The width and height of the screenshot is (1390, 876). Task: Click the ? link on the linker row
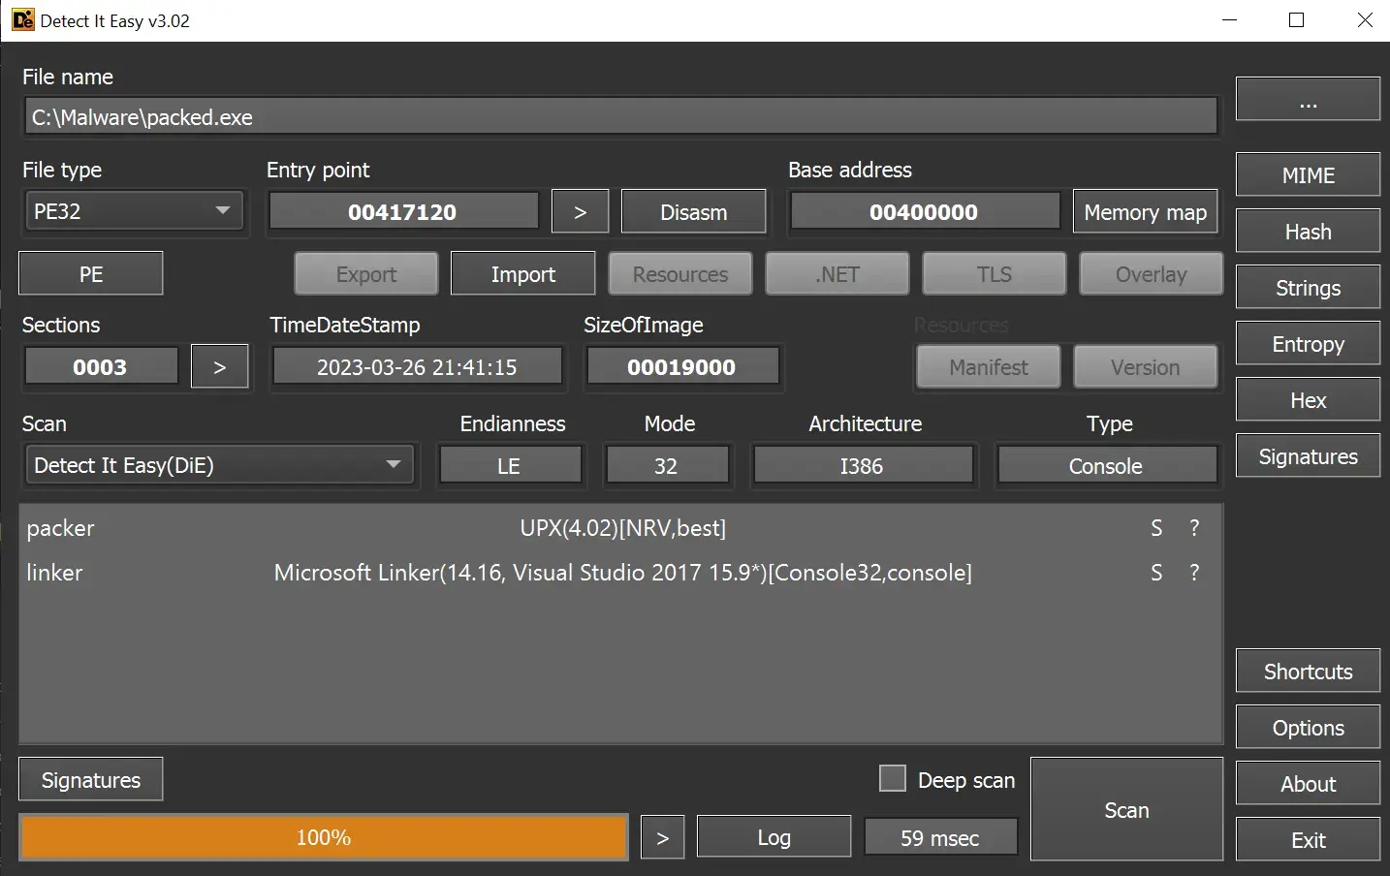(x=1194, y=573)
